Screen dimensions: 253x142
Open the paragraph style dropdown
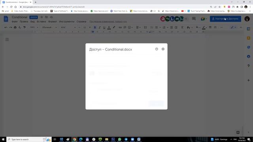pos(49,27)
